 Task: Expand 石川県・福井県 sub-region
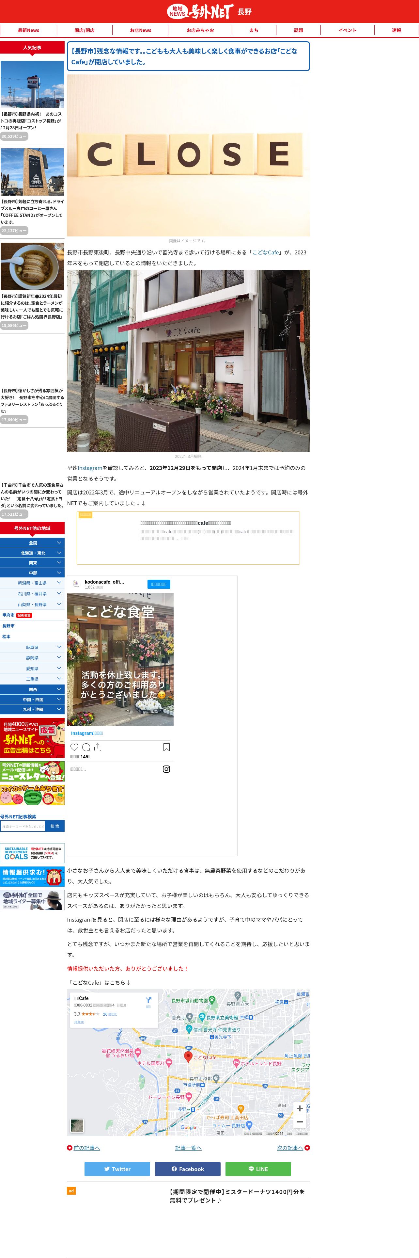click(x=32, y=594)
